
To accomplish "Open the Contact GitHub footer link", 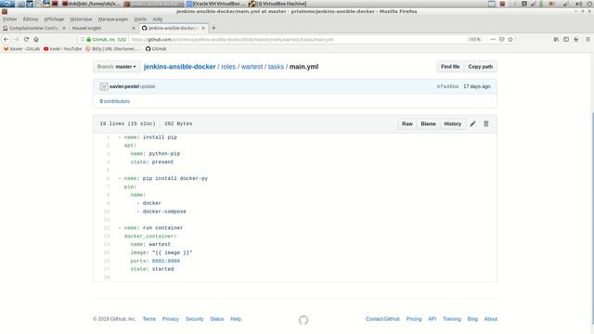I will (382, 319).
